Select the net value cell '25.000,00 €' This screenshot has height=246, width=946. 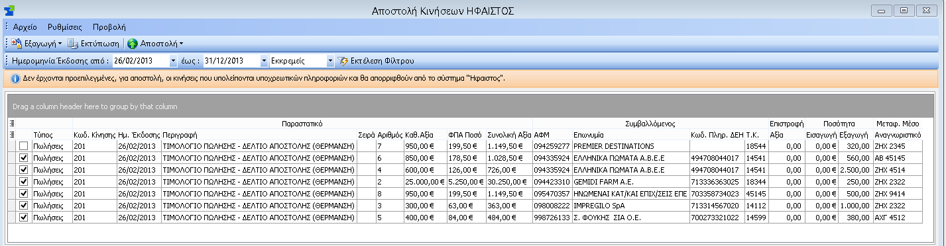[425, 181]
